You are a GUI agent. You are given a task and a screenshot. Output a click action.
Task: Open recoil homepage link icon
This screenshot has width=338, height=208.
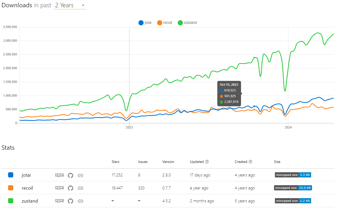click(x=81, y=188)
